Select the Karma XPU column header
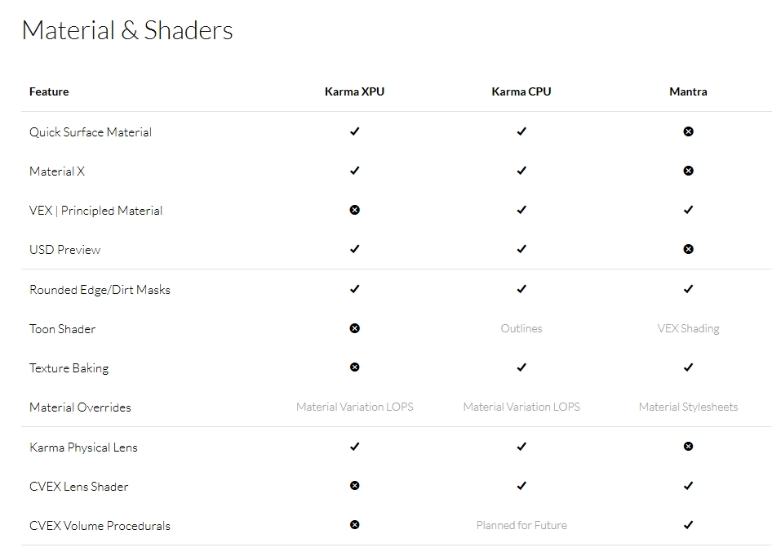This screenshot has width=772, height=552. (x=354, y=91)
